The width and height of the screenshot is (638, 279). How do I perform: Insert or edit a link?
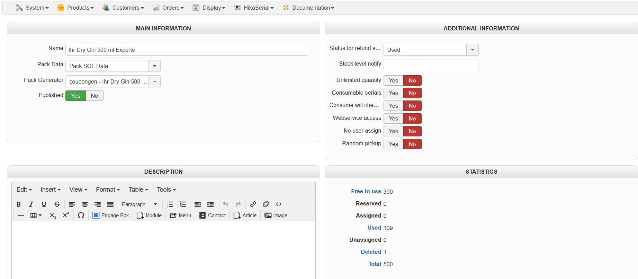(x=253, y=204)
